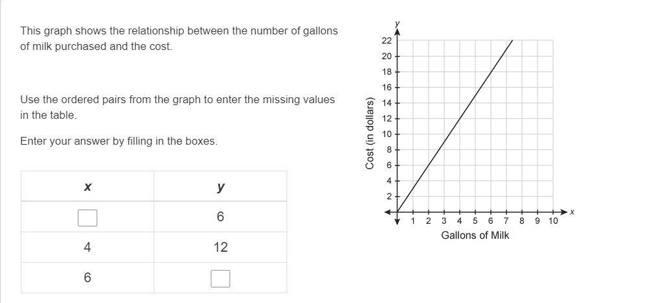
Task: Click the plotted line on the graph
Action: (455, 126)
